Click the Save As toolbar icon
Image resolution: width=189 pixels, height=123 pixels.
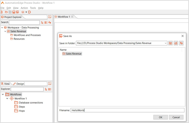coord(17,12)
